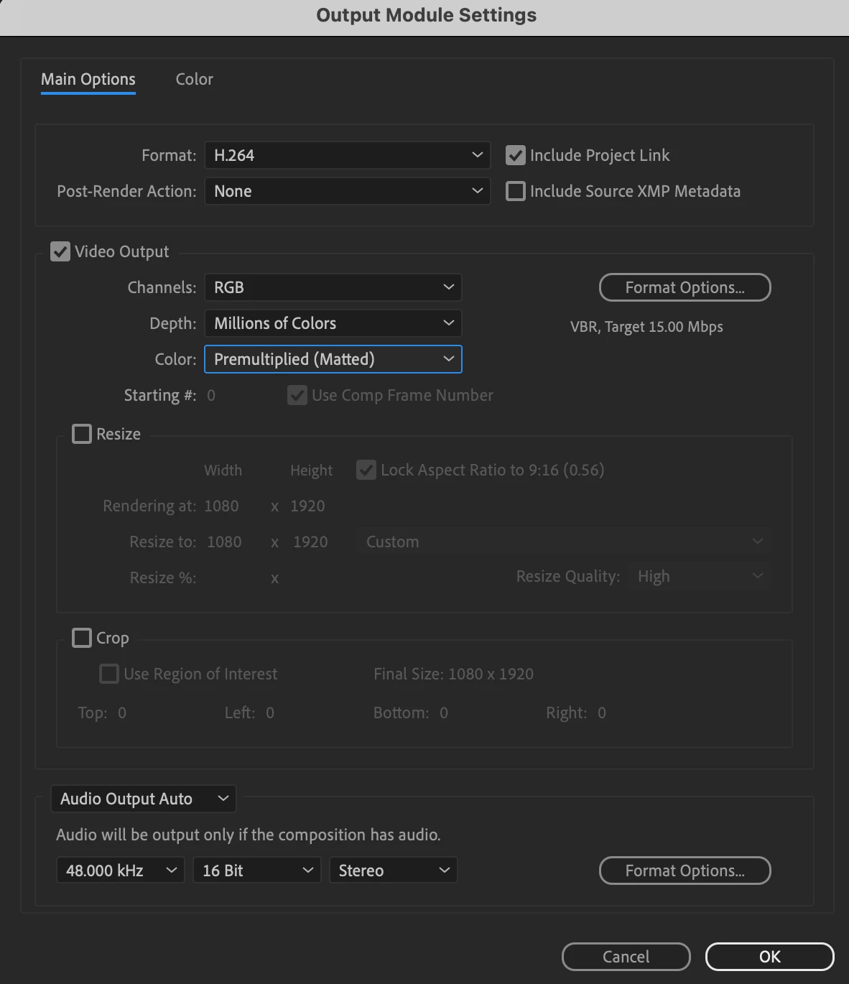Open the Format dropdown showing H.264
The height and width of the screenshot is (984, 849).
click(x=347, y=155)
